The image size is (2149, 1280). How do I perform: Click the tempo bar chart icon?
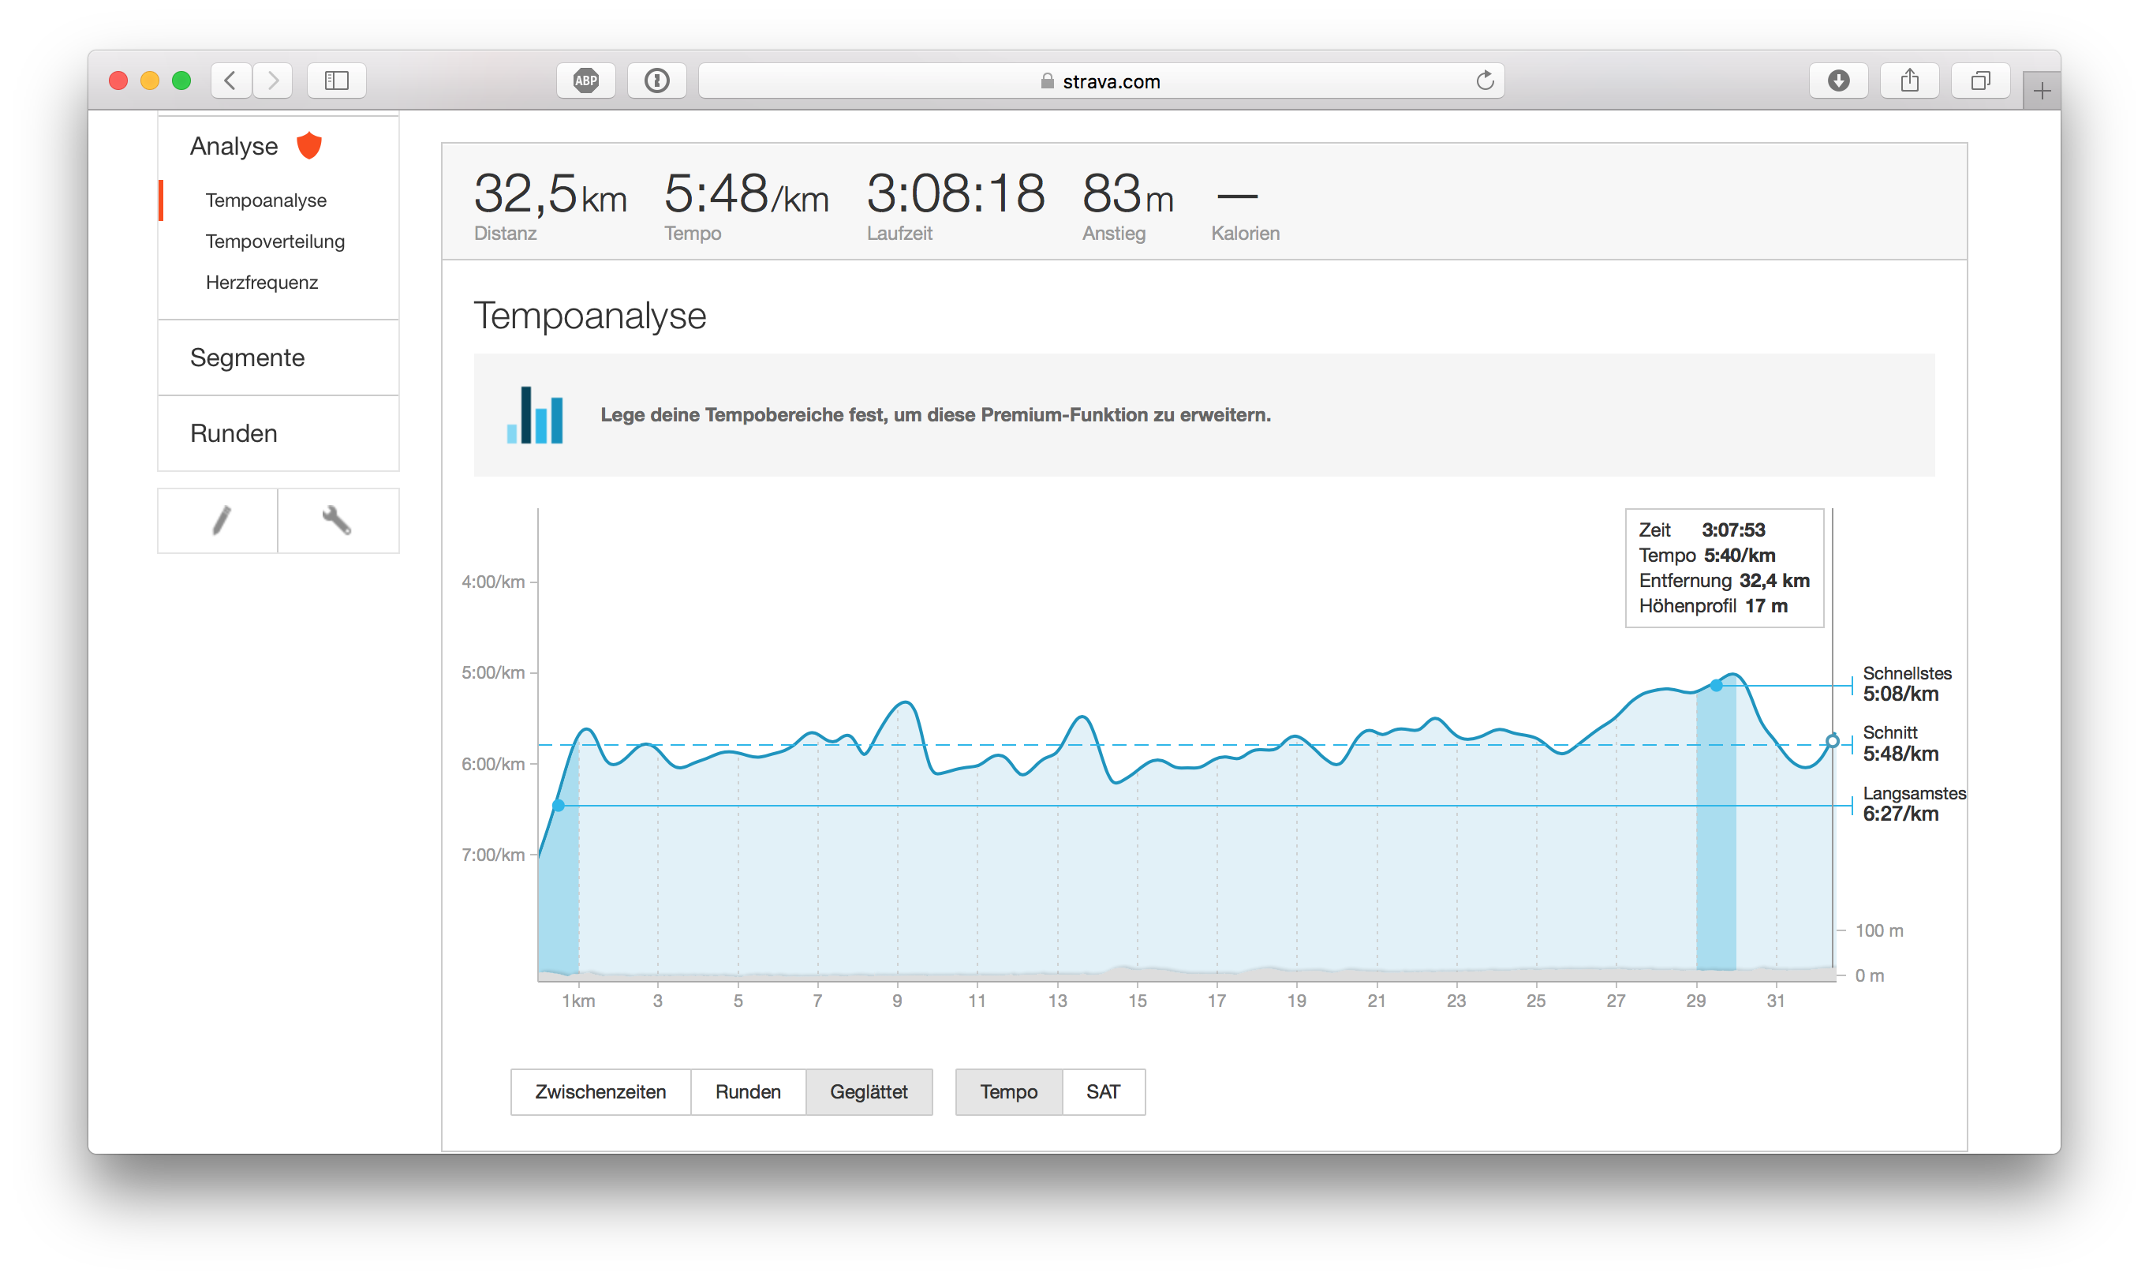(534, 415)
